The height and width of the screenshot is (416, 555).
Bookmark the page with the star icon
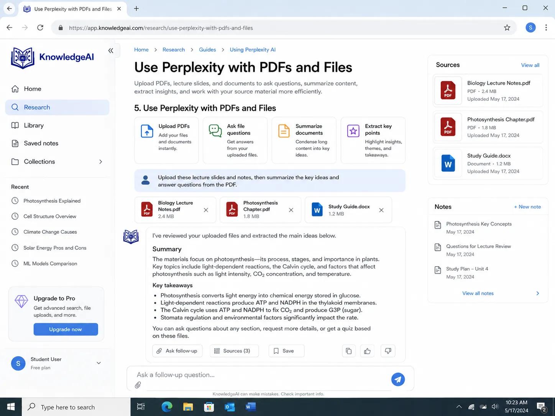[507, 28]
